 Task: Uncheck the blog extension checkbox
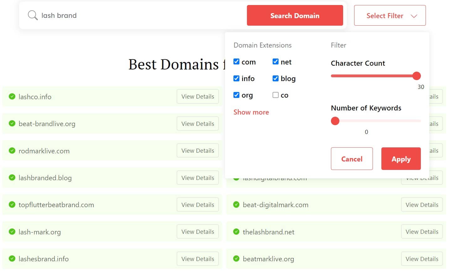(275, 78)
